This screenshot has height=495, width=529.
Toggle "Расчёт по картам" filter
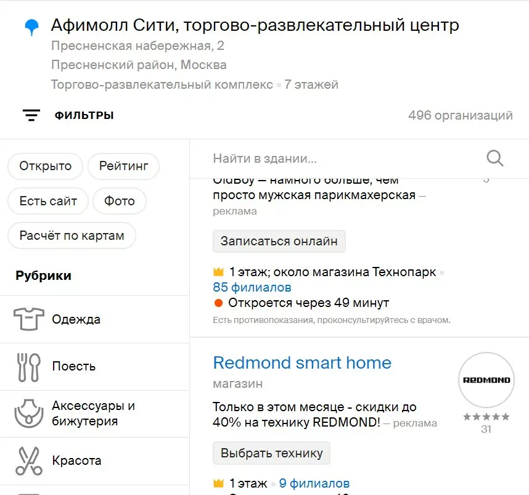(x=72, y=235)
